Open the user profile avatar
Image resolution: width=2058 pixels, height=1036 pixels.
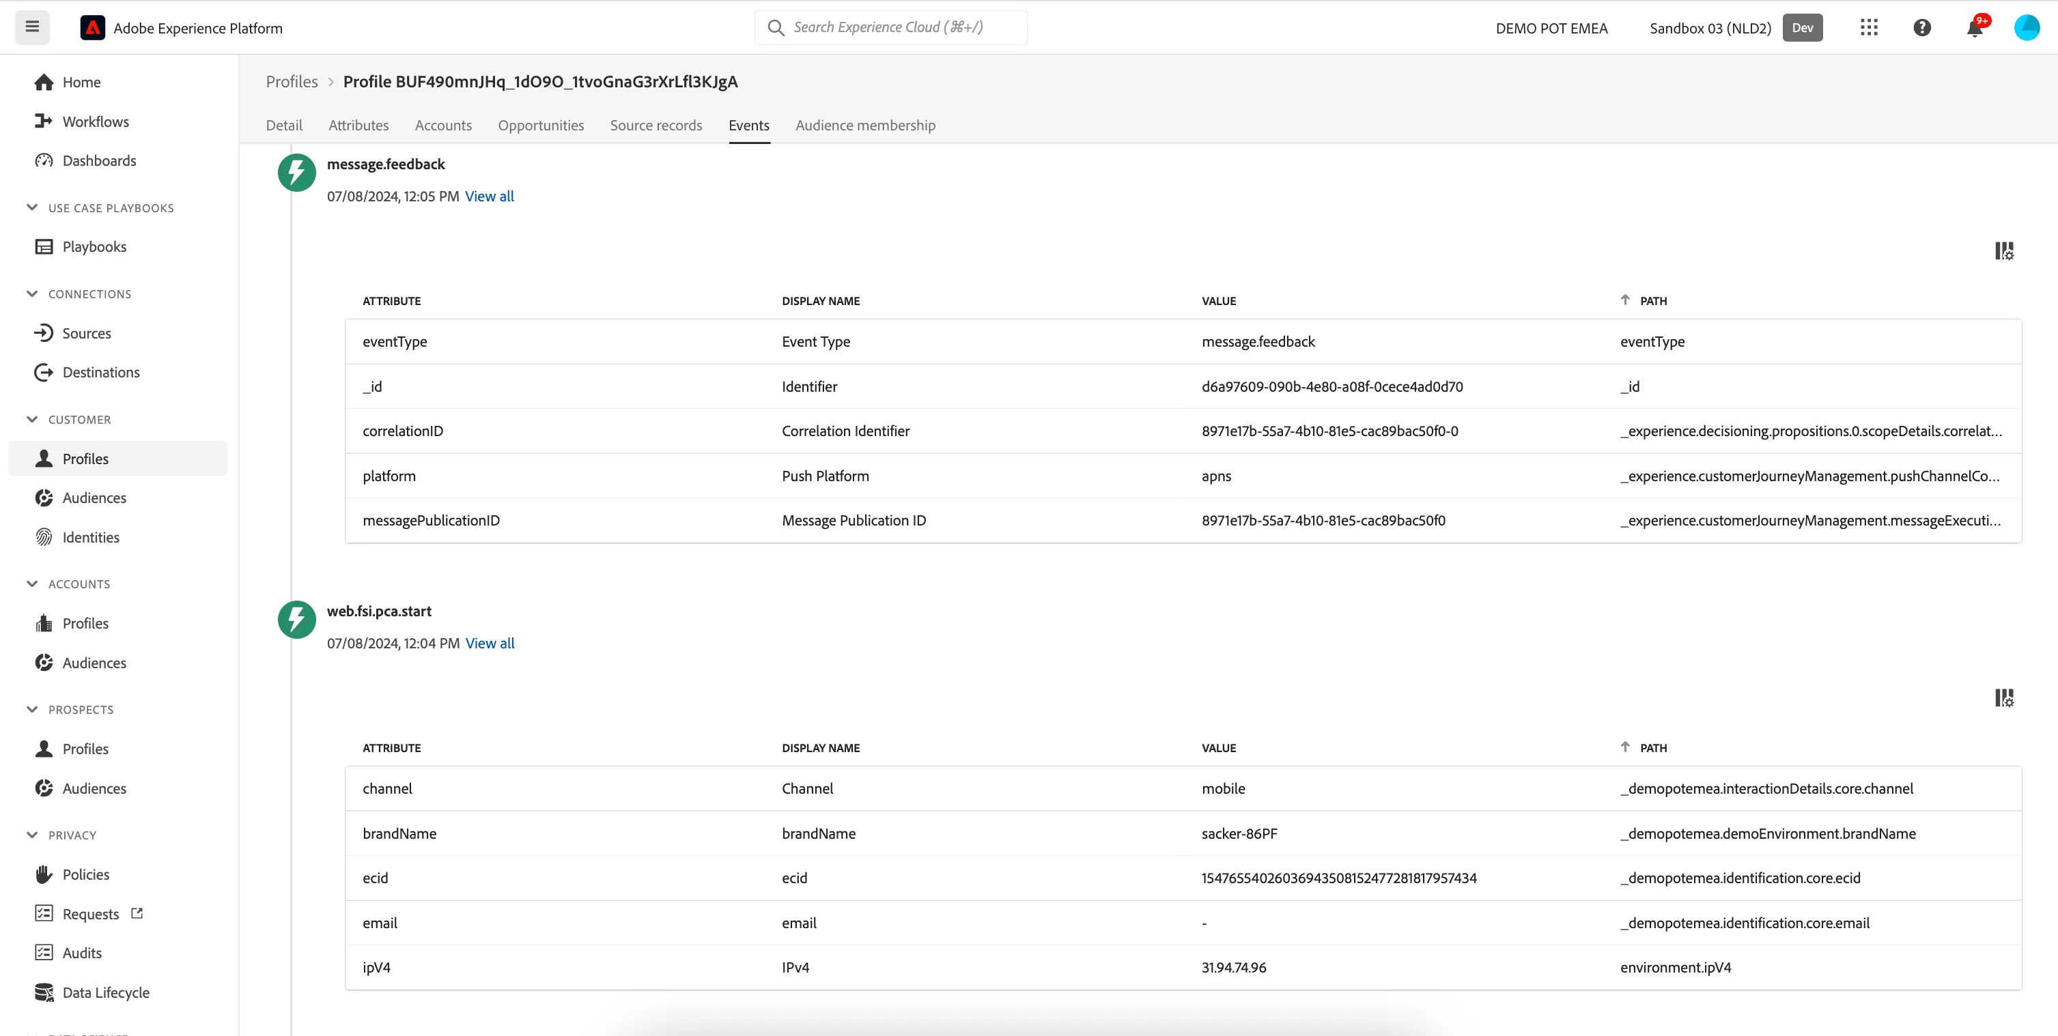[x=2027, y=28]
